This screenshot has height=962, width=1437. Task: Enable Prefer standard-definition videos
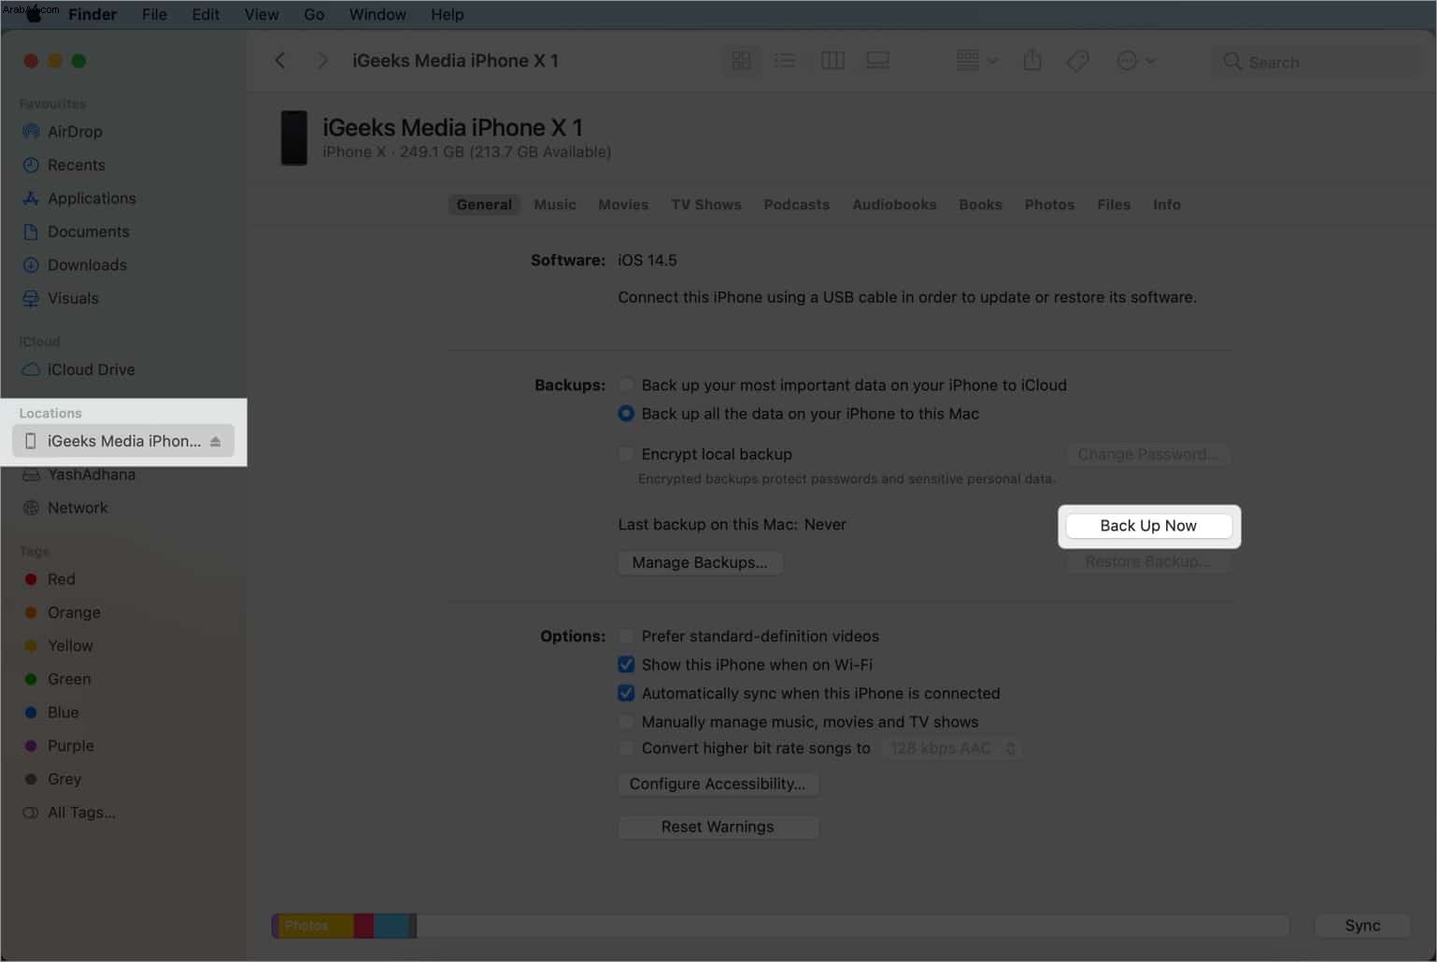(626, 636)
